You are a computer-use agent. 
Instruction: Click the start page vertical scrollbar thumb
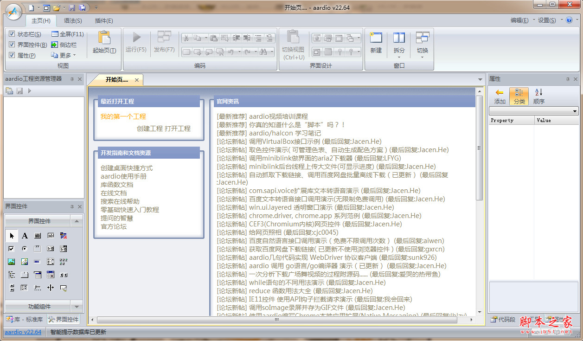click(x=480, y=148)
